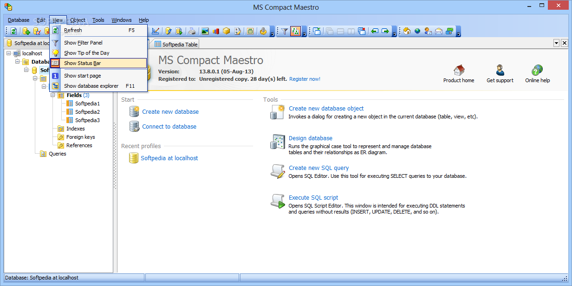This screenshot has width=572, height=286.
Task: Select the Softpedia2 field in the tree
Action: 87,112
